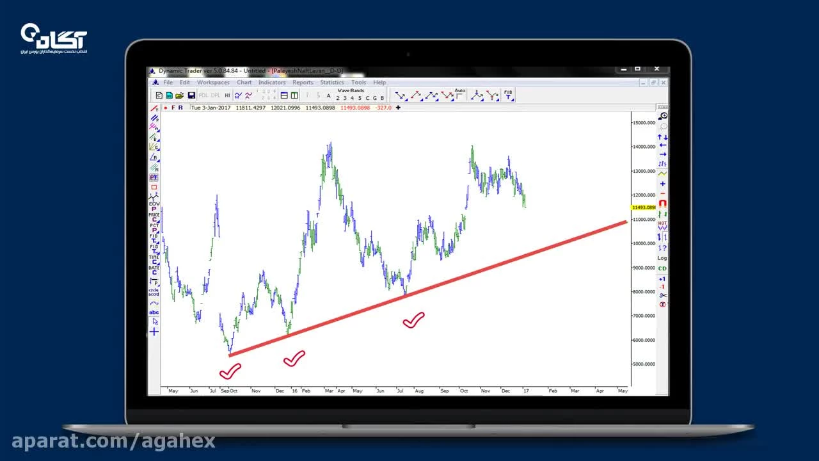Click the blue right arrow icon
This screenshot has height=461, width=819.
[x=663, y=154]
